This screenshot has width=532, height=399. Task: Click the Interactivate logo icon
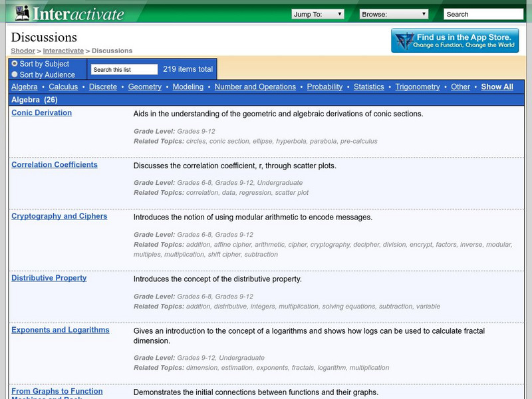click(21, 13)
